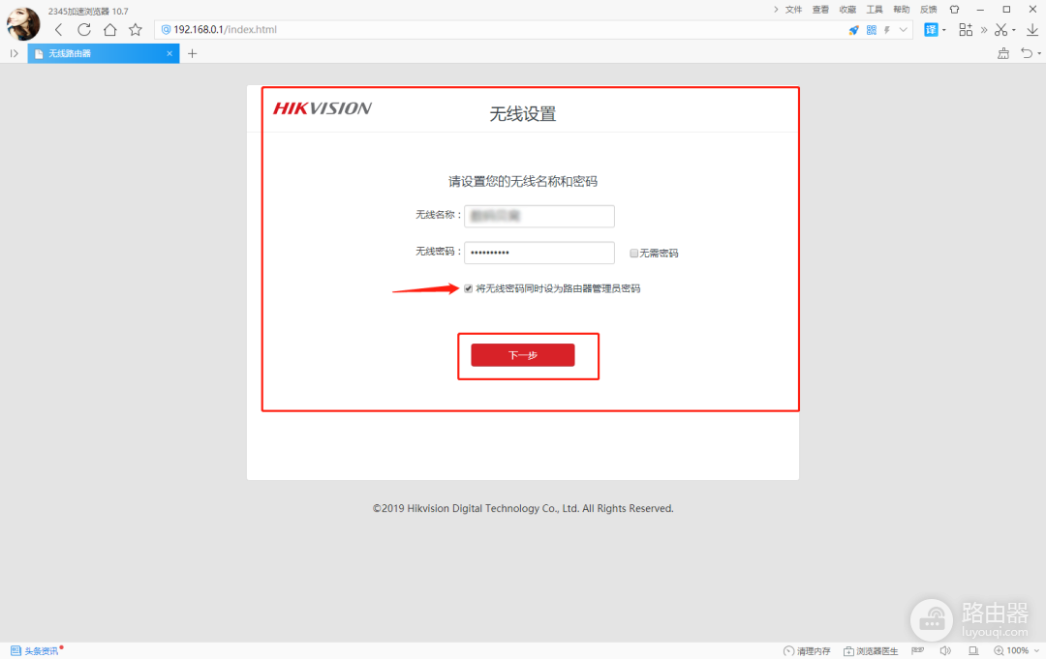Uncheck 将无线密码同时设为路由器管理员密码 checkbox
This screenshot has height=659, width=1046.
click(x=469, y=288)
